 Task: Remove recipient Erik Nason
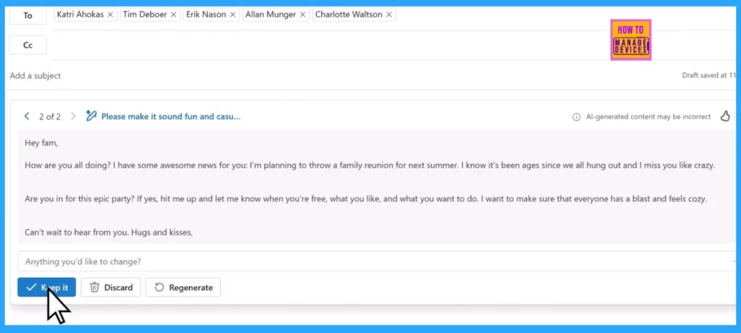[x=232, y=14]
